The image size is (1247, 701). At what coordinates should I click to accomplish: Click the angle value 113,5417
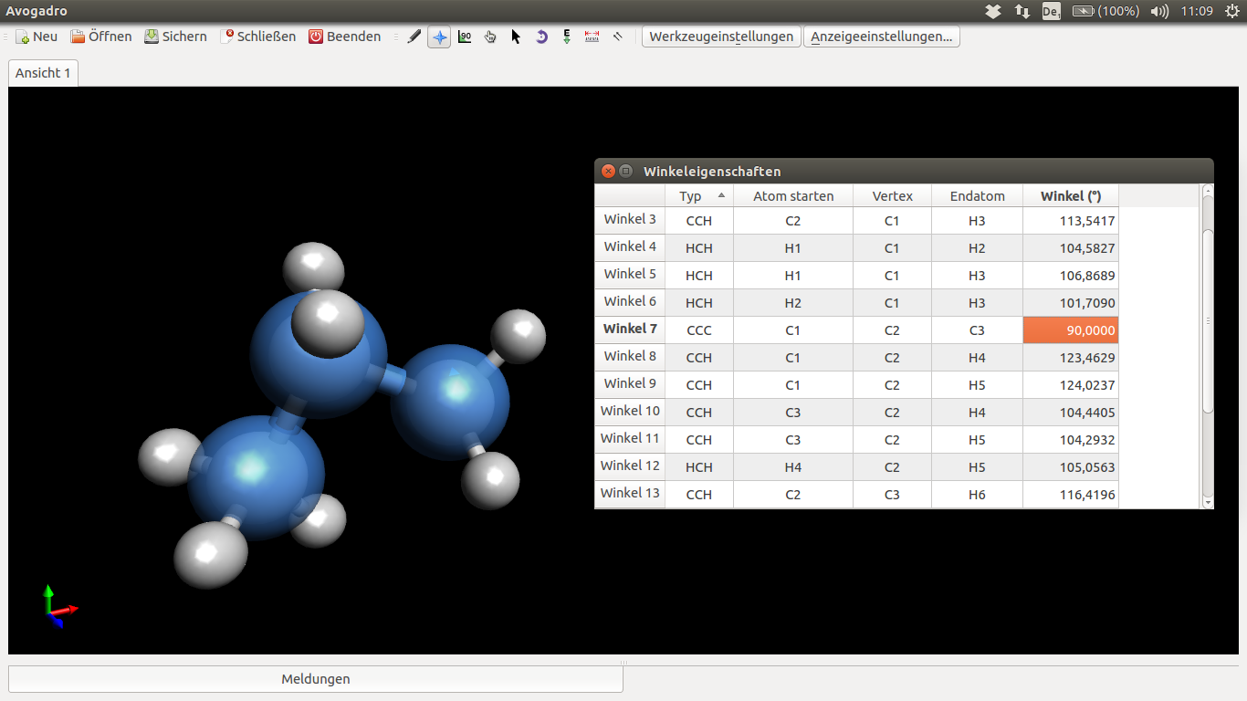tap(1071, 221)
